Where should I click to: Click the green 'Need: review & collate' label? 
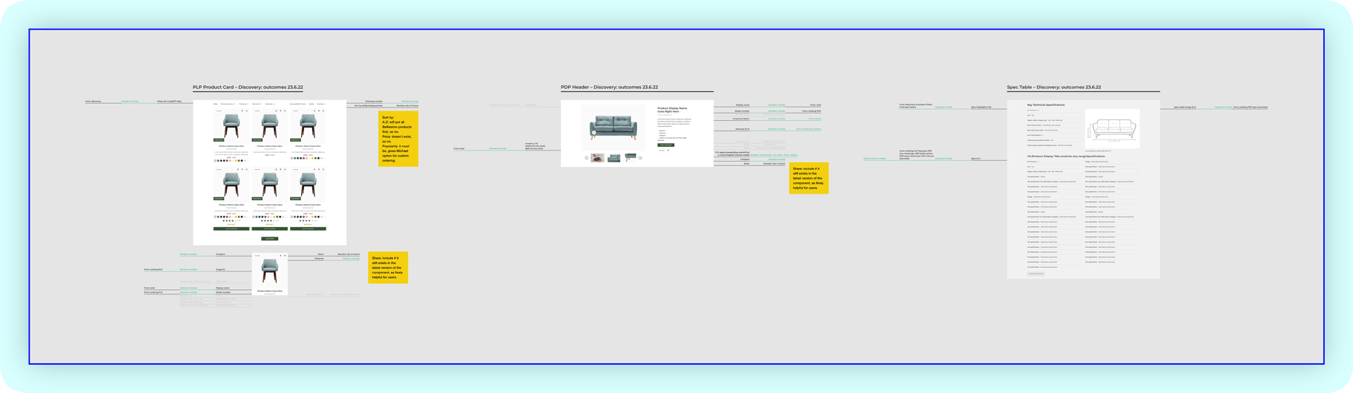(x=875, y=158)
